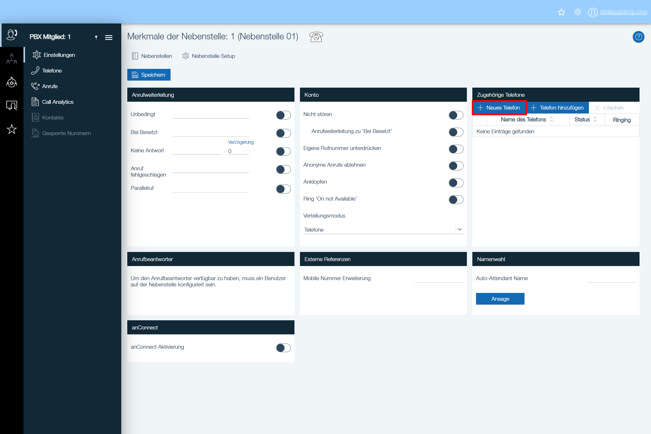Toggle Bei Besetzt forwarding switch
The width and height of the screenshot is (651, 434).
(x=284, y=133)
